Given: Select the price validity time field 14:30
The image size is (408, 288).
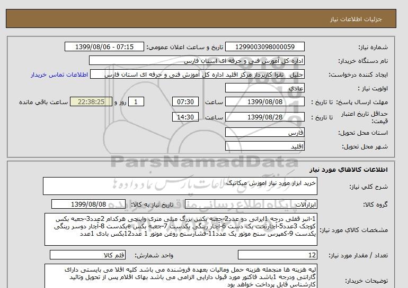Looking at the screenshot, I should (185, 117).
